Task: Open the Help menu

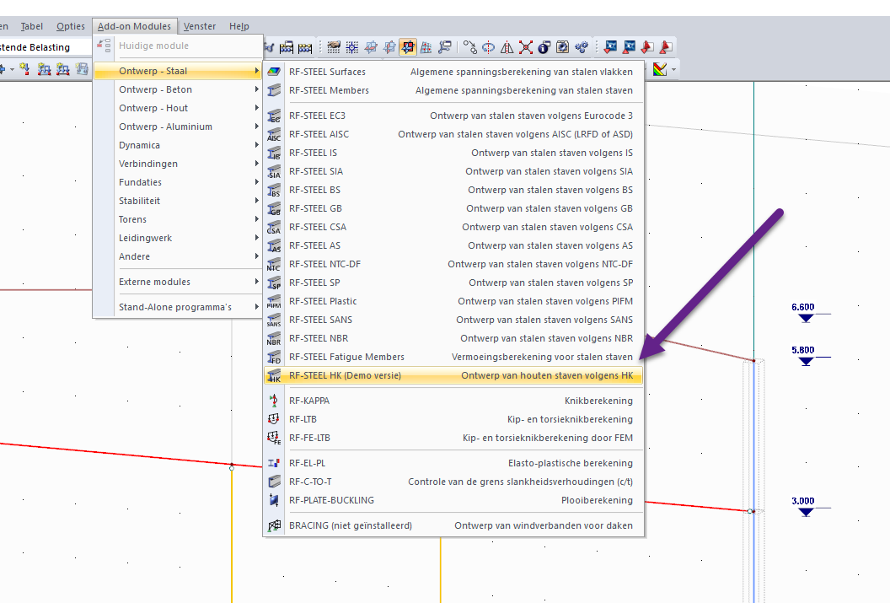Action: point(239,26)
